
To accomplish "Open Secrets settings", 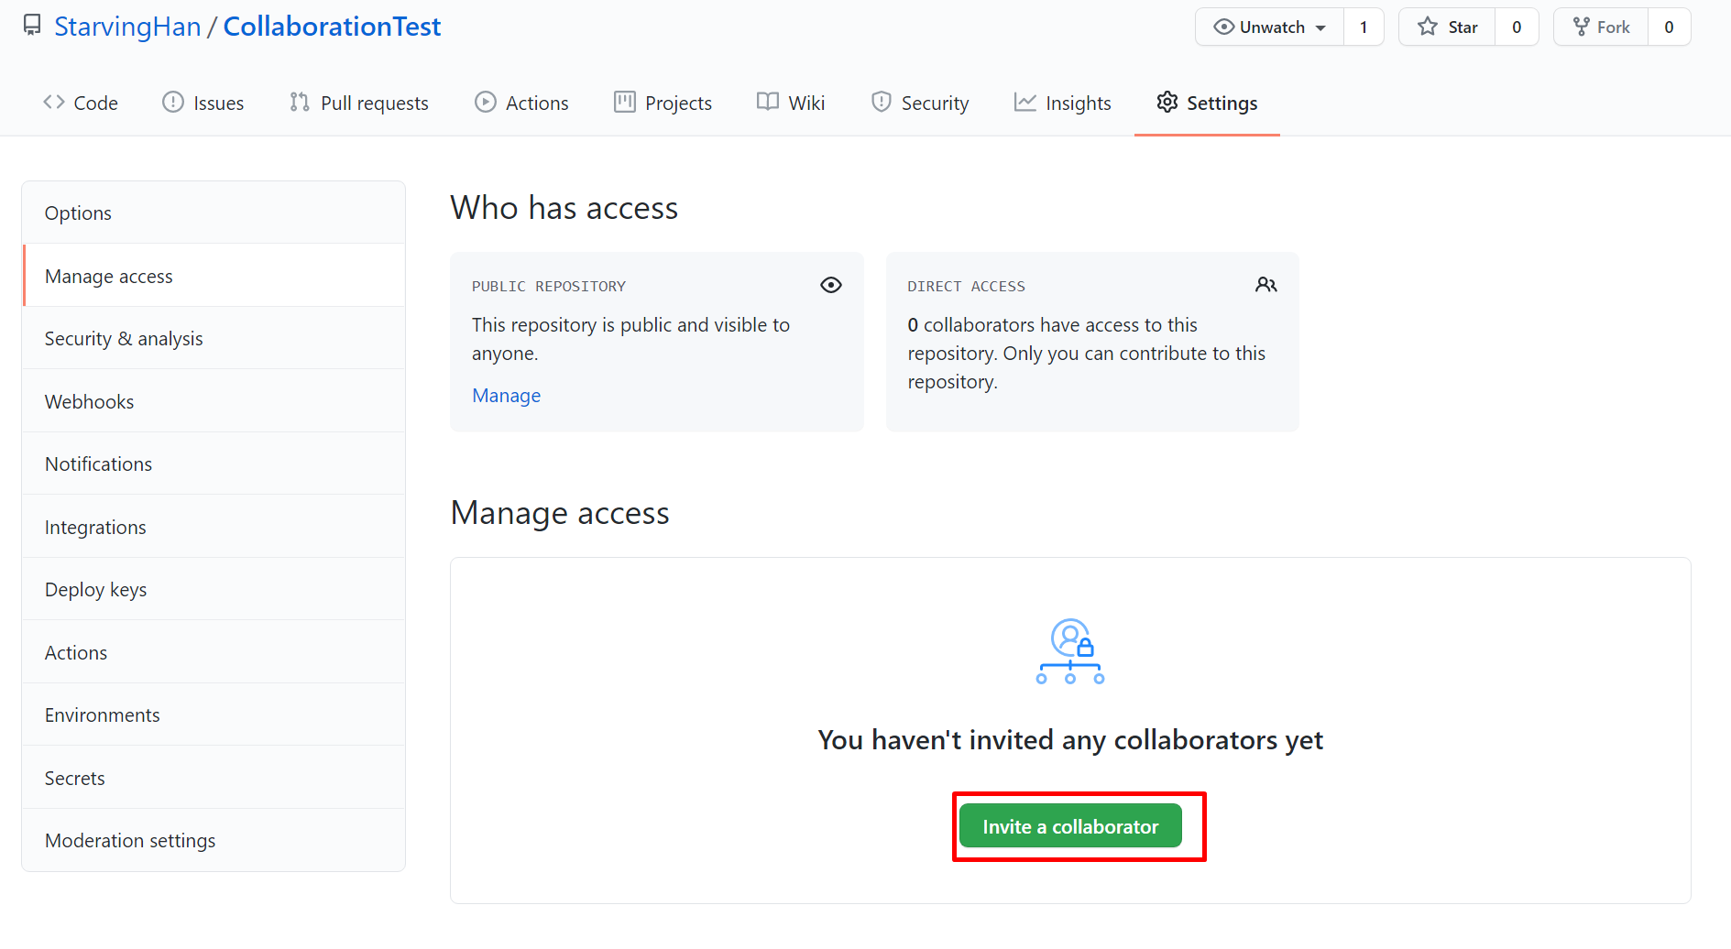I will (214, 778).
